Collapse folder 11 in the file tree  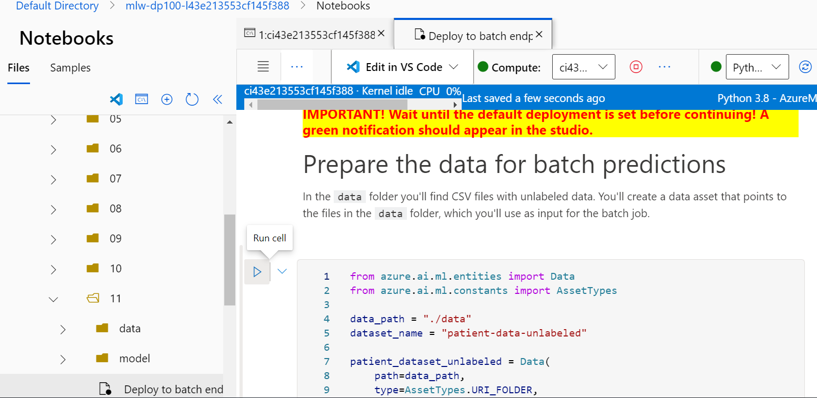53,299
